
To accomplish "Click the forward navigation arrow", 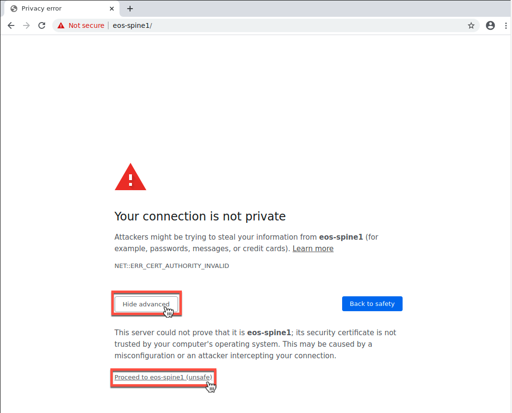I will click(26, 25).
